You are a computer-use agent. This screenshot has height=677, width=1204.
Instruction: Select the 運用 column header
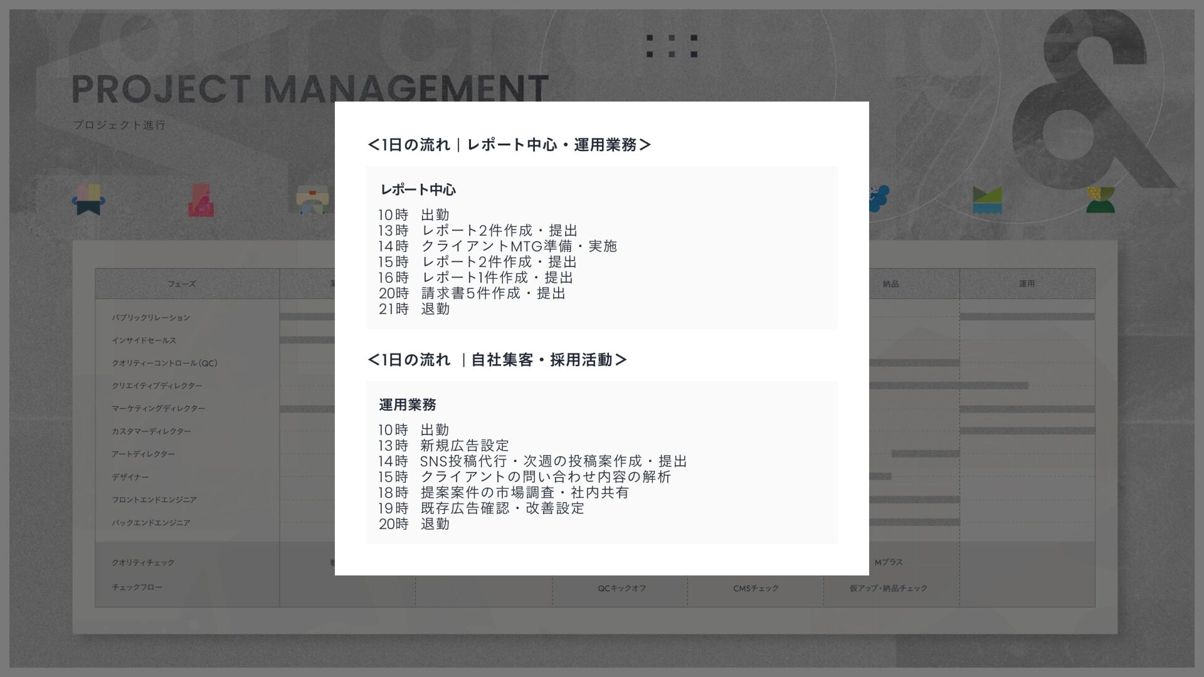(x=1027, y=284)
